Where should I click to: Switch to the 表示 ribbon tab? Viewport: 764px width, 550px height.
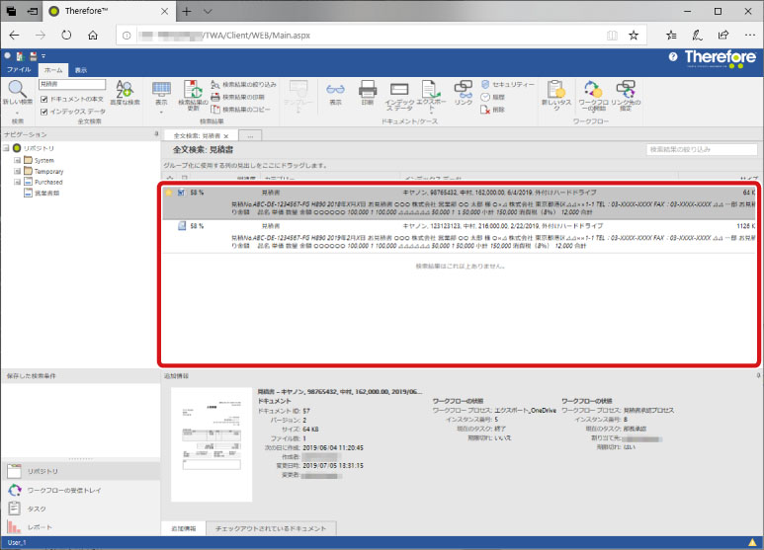pyautogui.click(x=81, y=70)
